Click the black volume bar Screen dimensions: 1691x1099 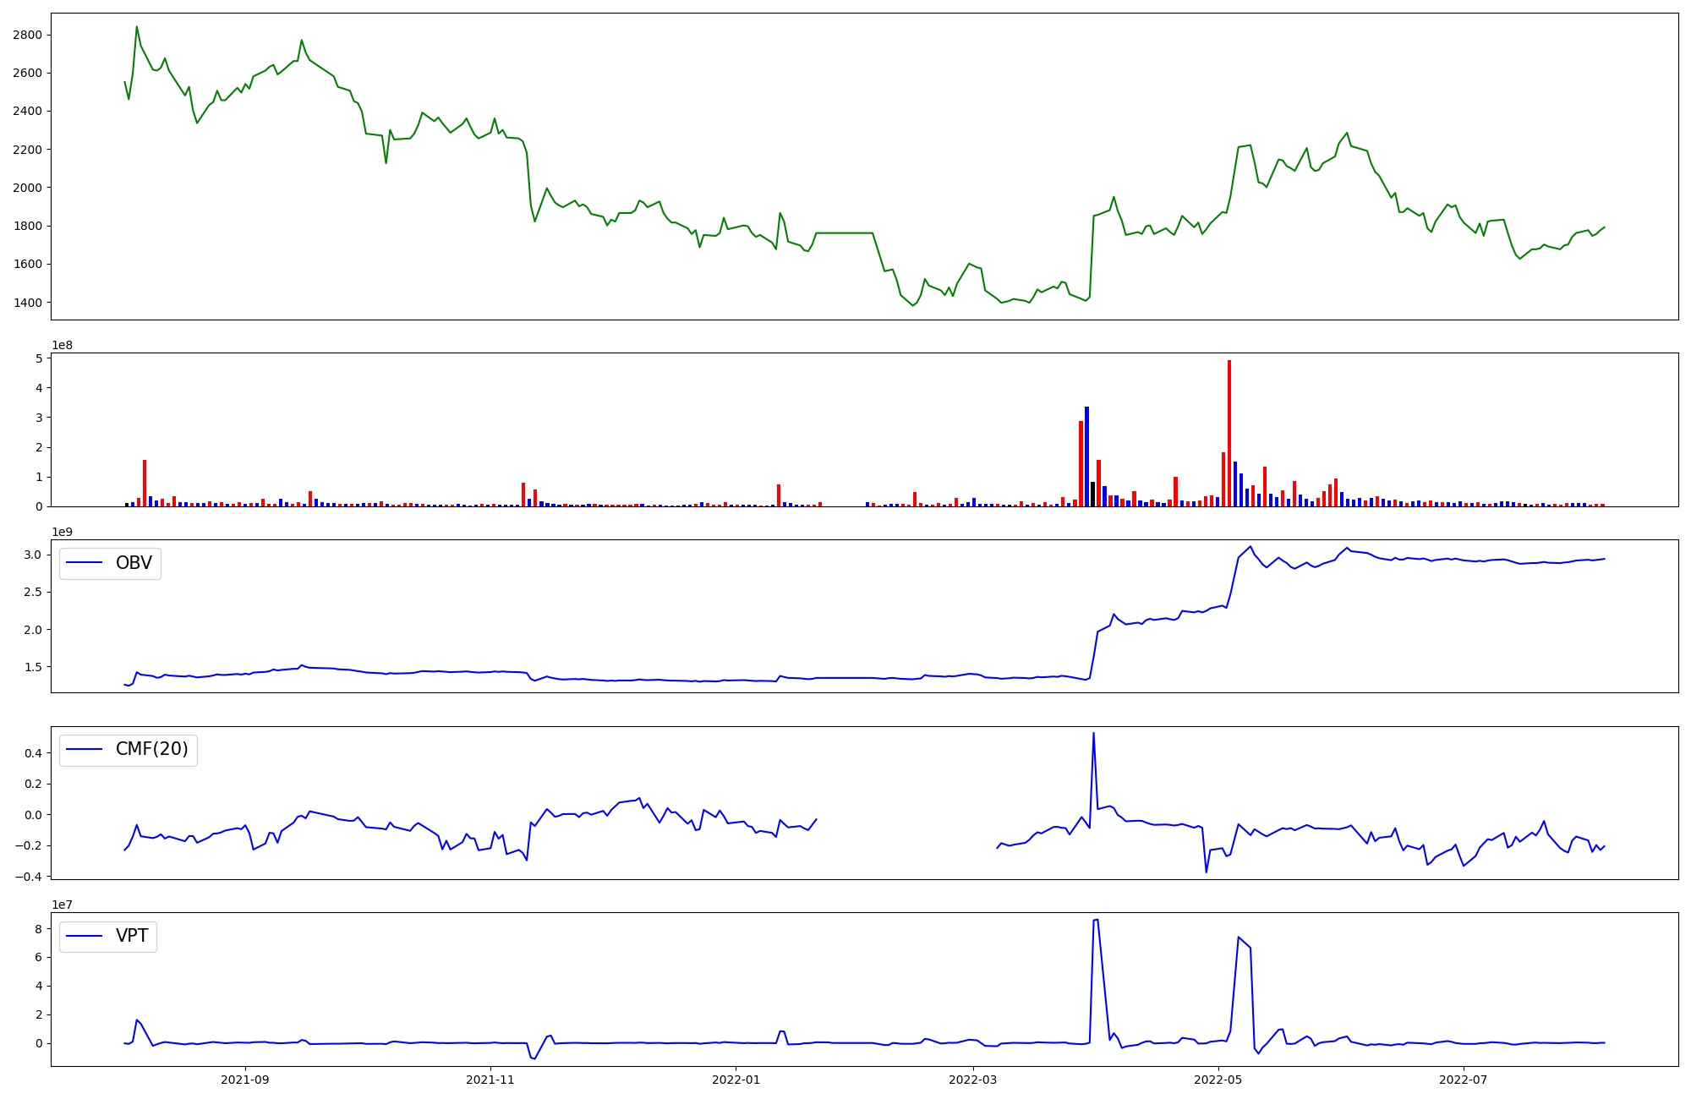(1092, 495)
